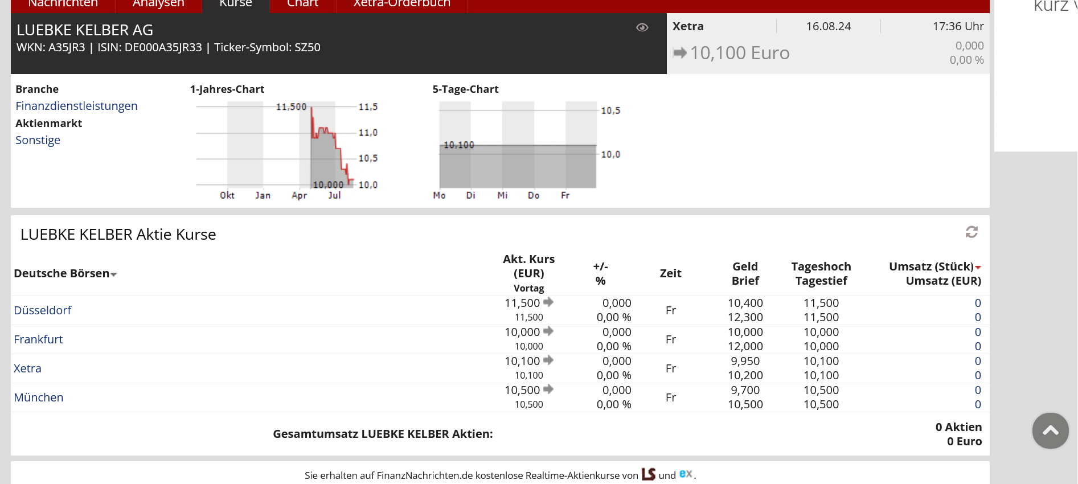Image resolution: width=1078 pixels, height=484 pixels.
Task: Click the Frankfurt price trend arrow
Action: [x=548, y=331]
